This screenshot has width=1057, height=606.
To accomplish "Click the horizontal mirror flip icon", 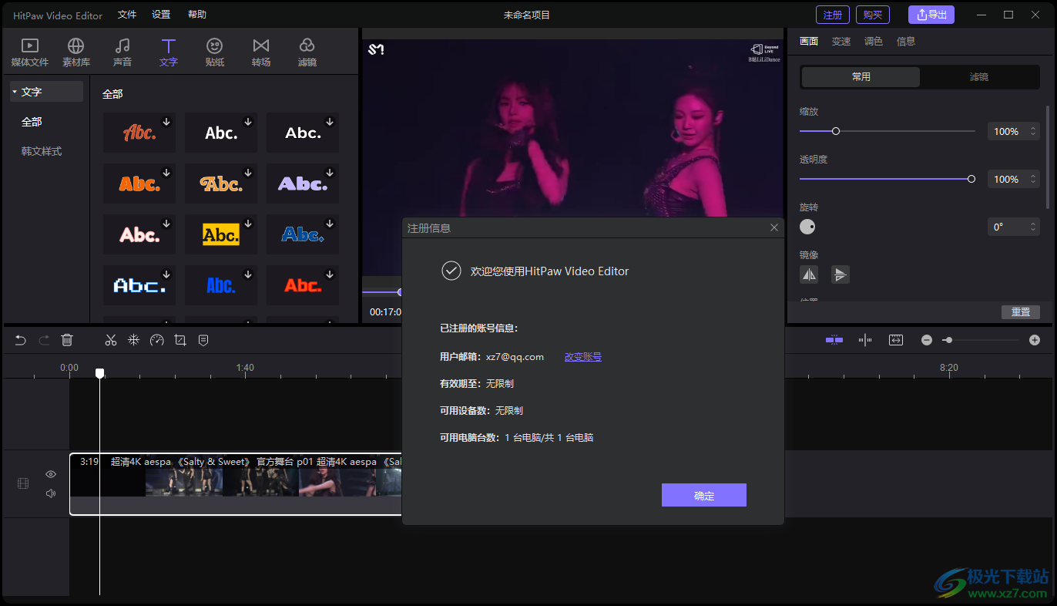I will [809, 274].
